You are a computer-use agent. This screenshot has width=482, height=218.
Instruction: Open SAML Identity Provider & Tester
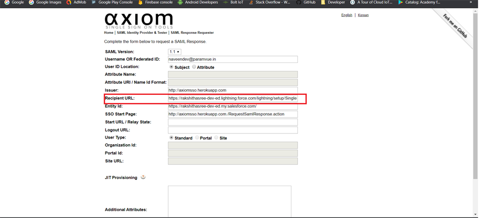[x=142, y=32]
